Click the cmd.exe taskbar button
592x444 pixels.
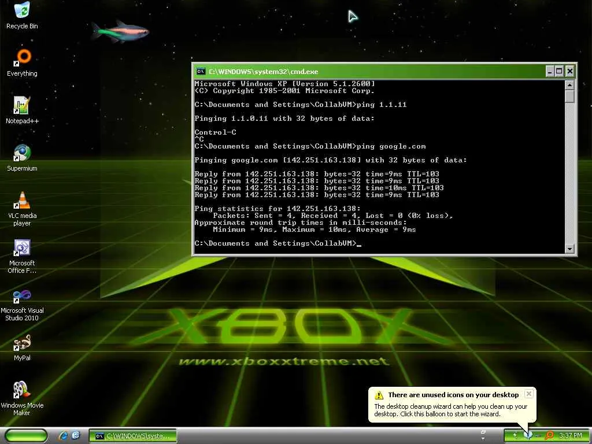coord(133,436)
